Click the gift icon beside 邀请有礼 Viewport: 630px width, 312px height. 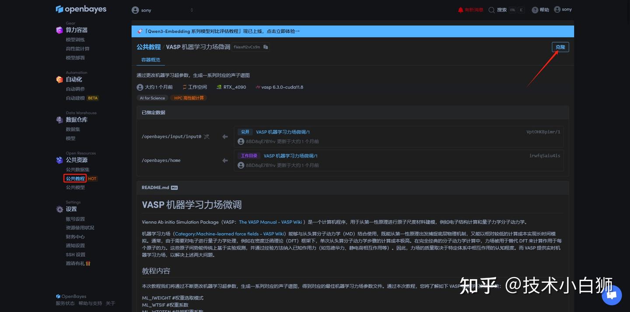88,263
